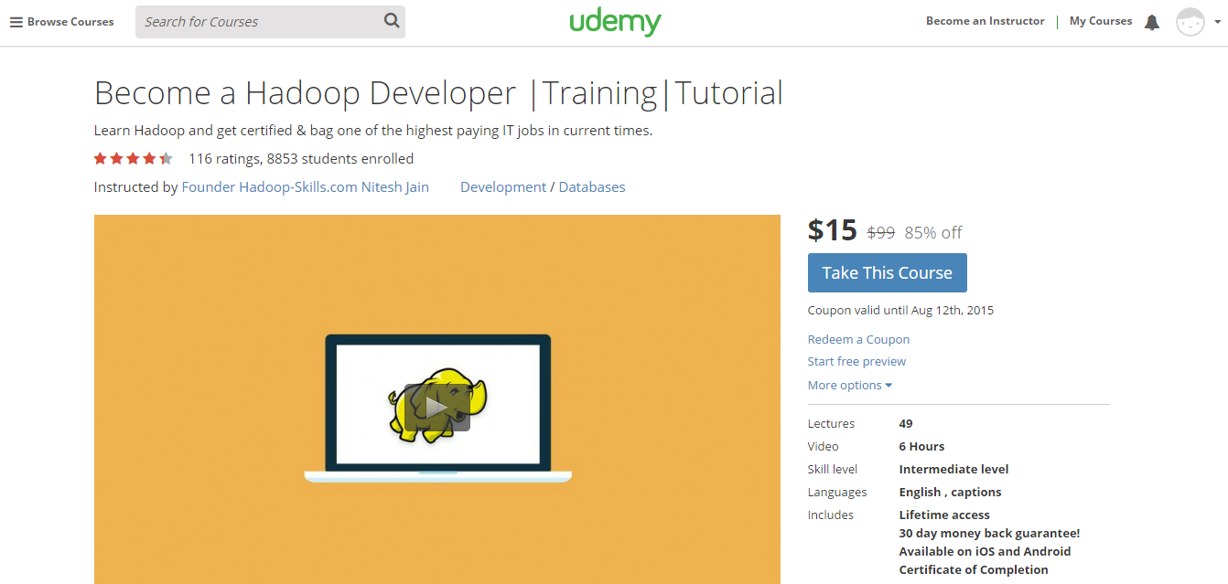Go to the Udemy logo home
This screenshot has width=1228, height=584.
click(615, 22)
